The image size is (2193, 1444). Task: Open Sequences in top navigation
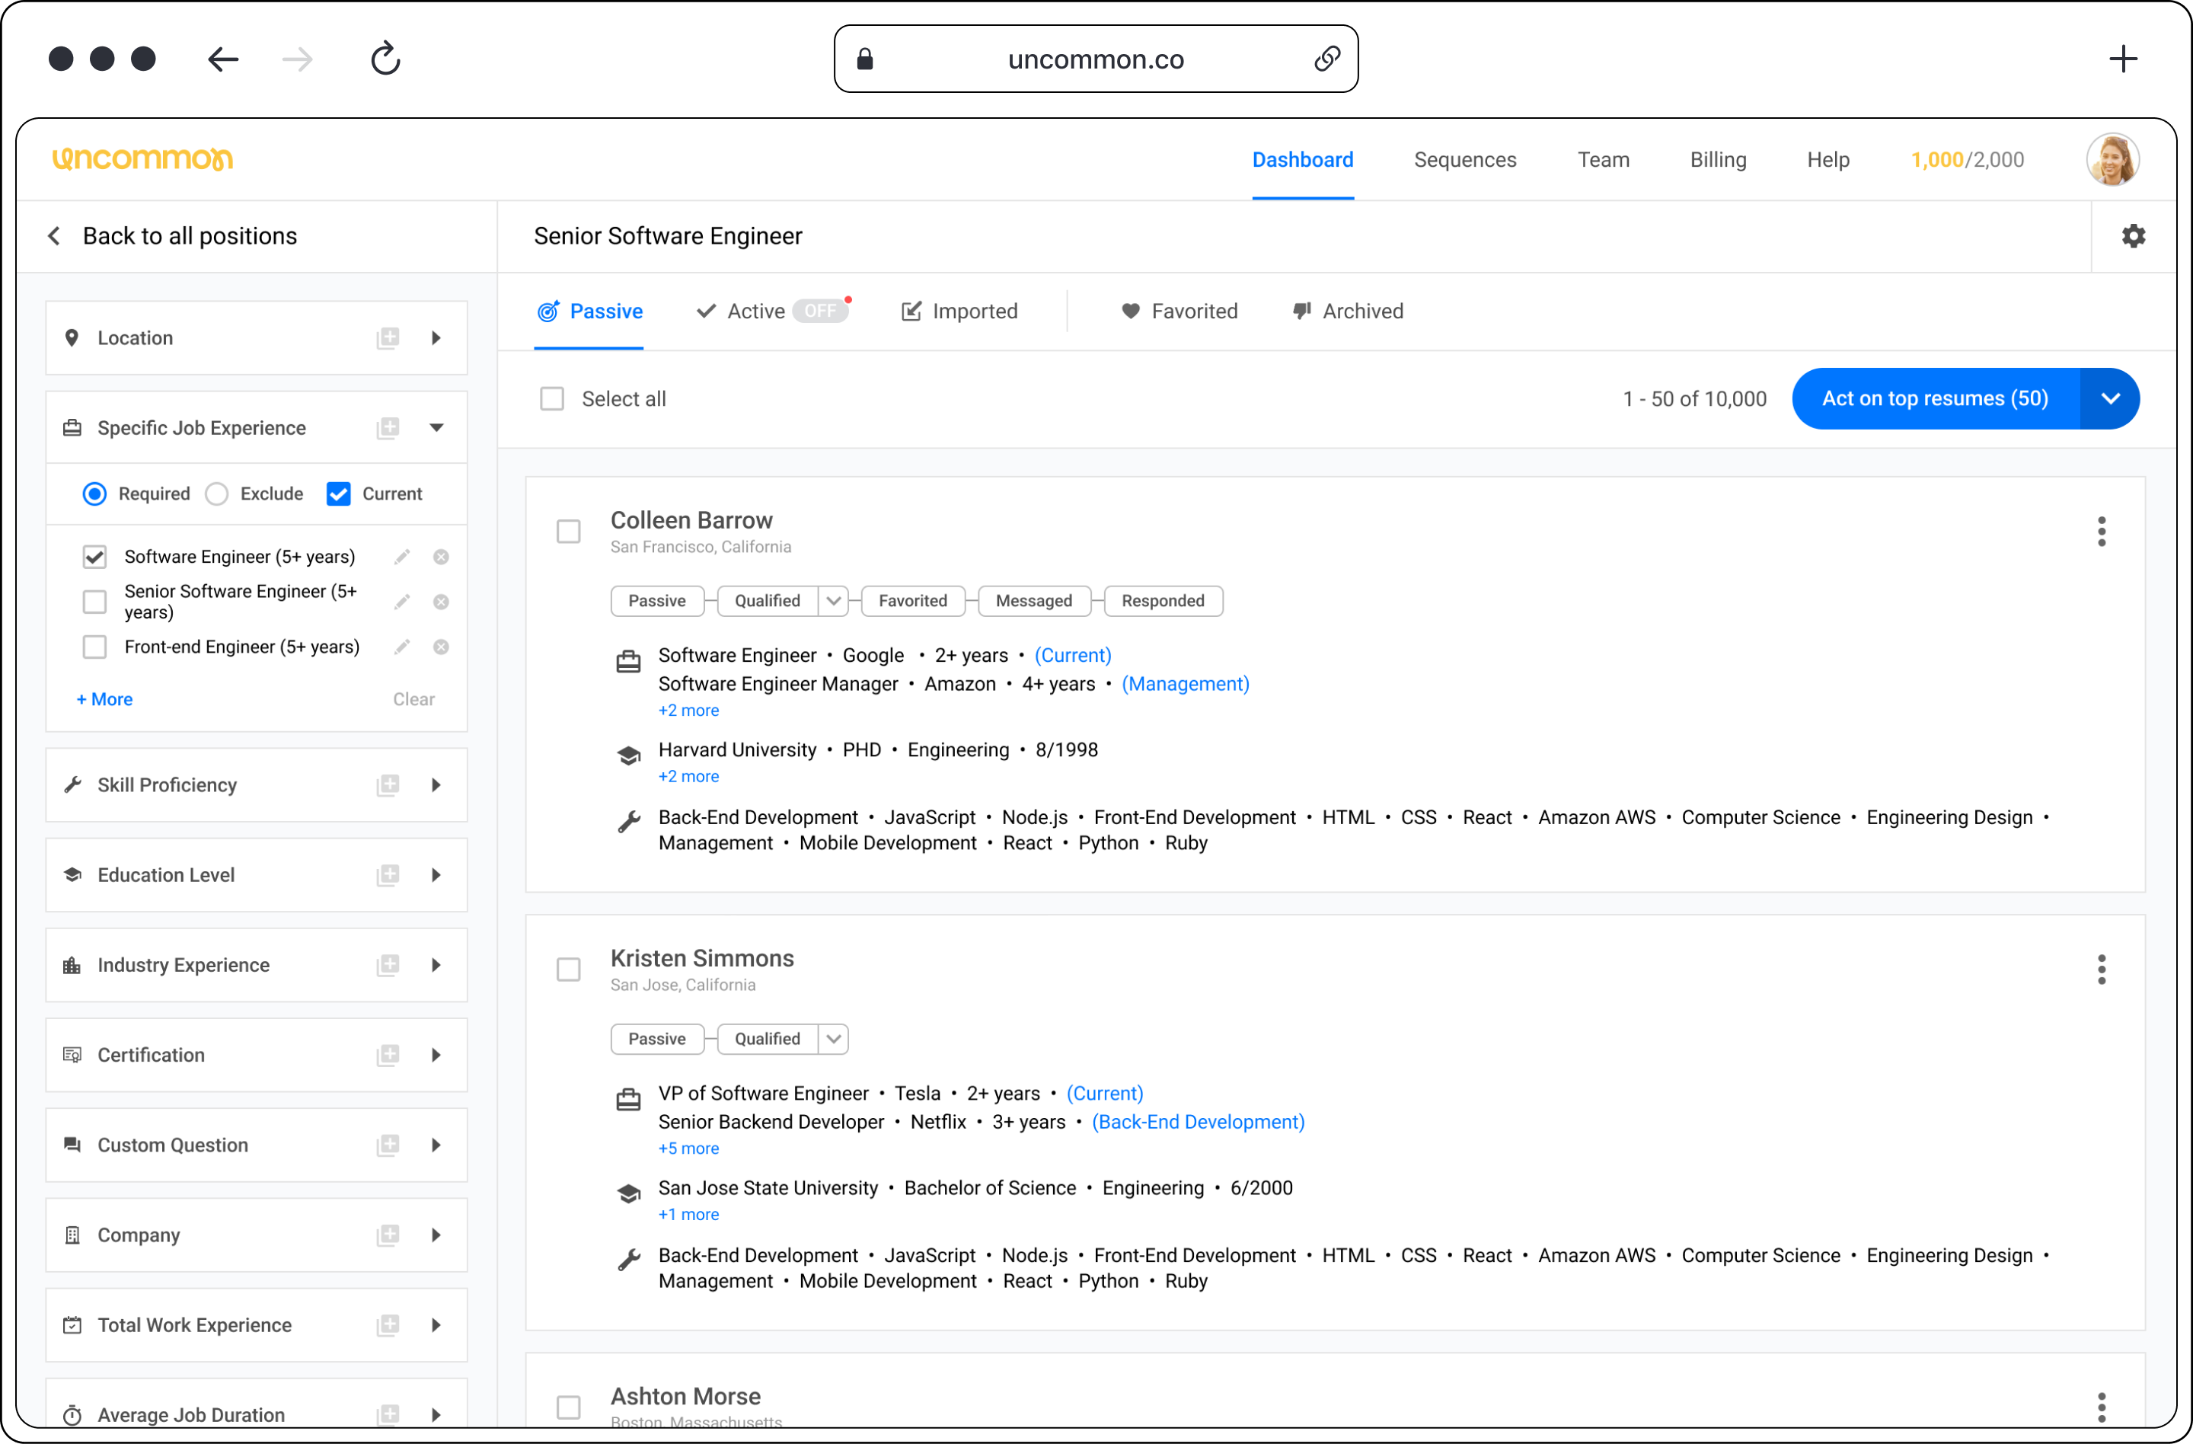tap(1465, 159)
